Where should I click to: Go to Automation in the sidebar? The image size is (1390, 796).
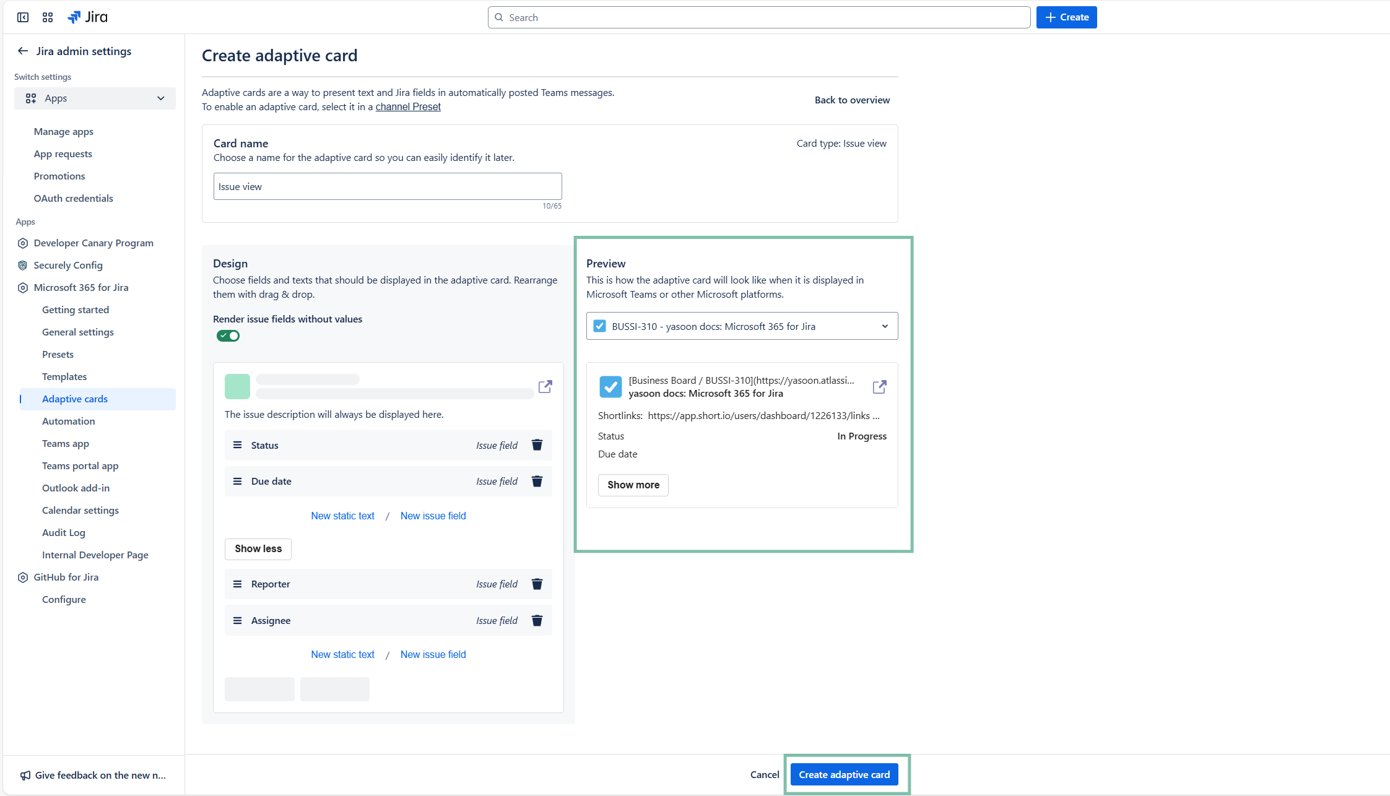pos(68,422)
